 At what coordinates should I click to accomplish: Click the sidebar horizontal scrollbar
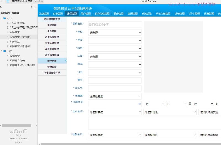pos(17,125)
